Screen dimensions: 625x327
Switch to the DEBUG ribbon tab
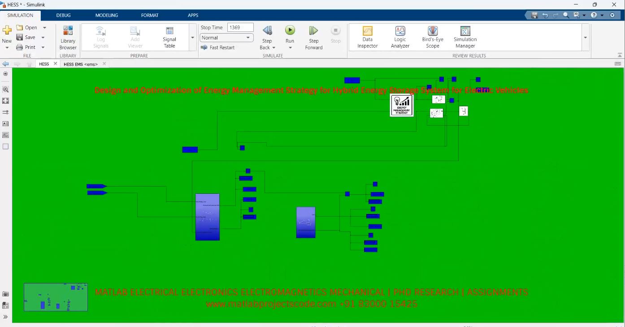pyautogui.click(x=63, y=15)
